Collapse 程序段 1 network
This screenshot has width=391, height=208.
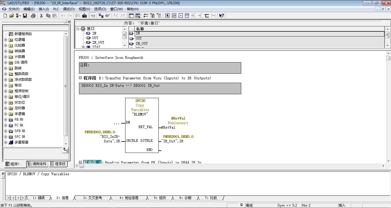click(x=80, y=78)
